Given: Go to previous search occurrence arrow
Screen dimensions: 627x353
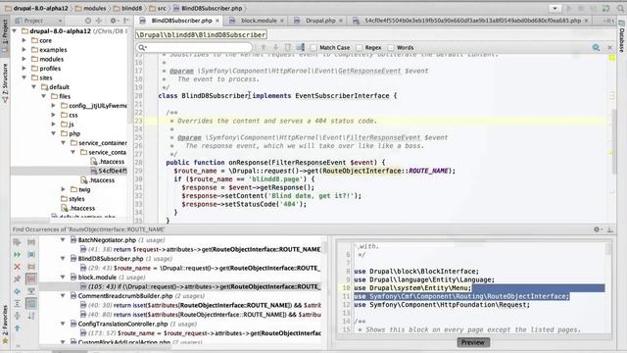Looking at the screenshot, I should [264, 47].
